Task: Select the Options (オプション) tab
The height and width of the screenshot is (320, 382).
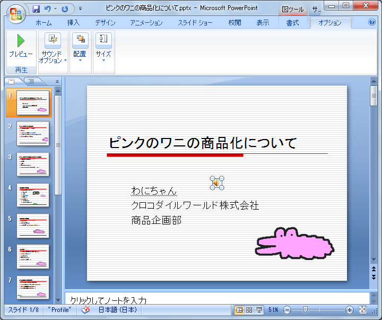Action: 330,23
